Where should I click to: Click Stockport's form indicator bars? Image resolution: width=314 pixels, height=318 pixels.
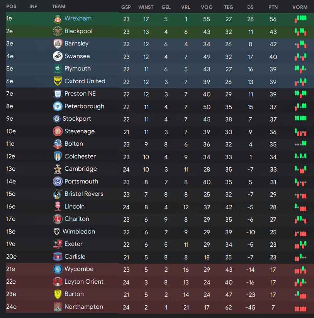coord(300,118)
